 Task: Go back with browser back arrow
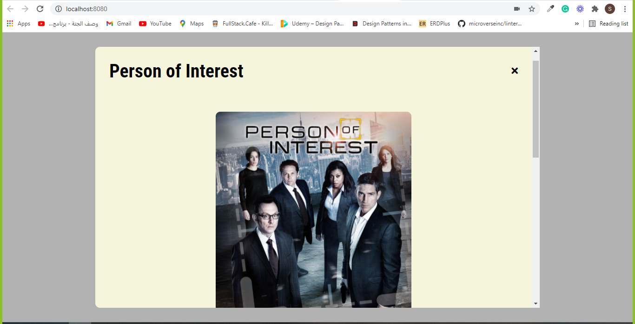pos(10,9)
